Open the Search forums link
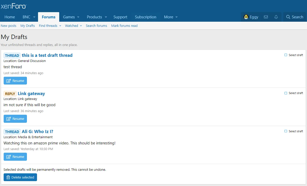The height and width of the screenshot is (186, 307). pyautogui.click(x=96, y=26)
